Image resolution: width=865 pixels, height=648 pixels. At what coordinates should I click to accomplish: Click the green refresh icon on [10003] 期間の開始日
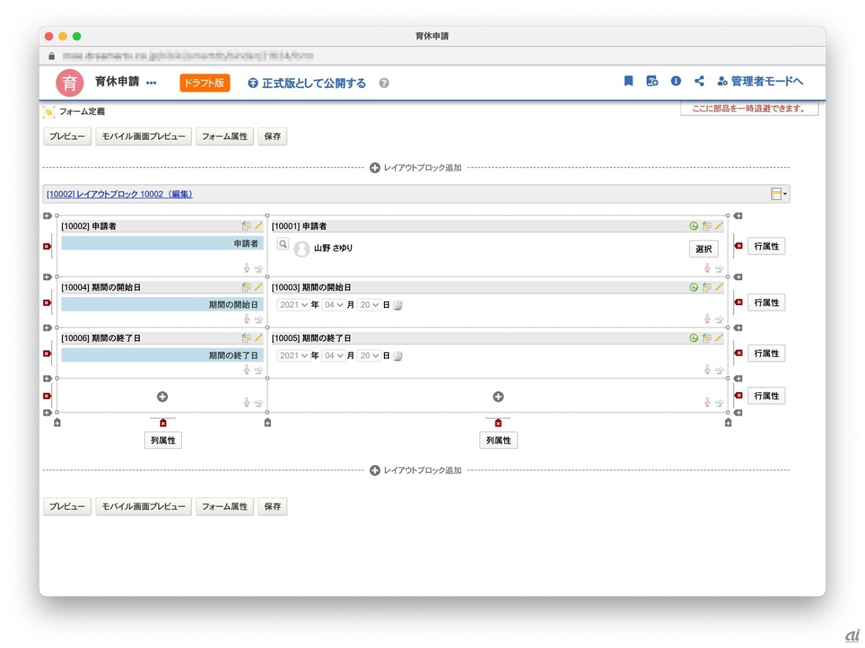click(x=693, y=288)
